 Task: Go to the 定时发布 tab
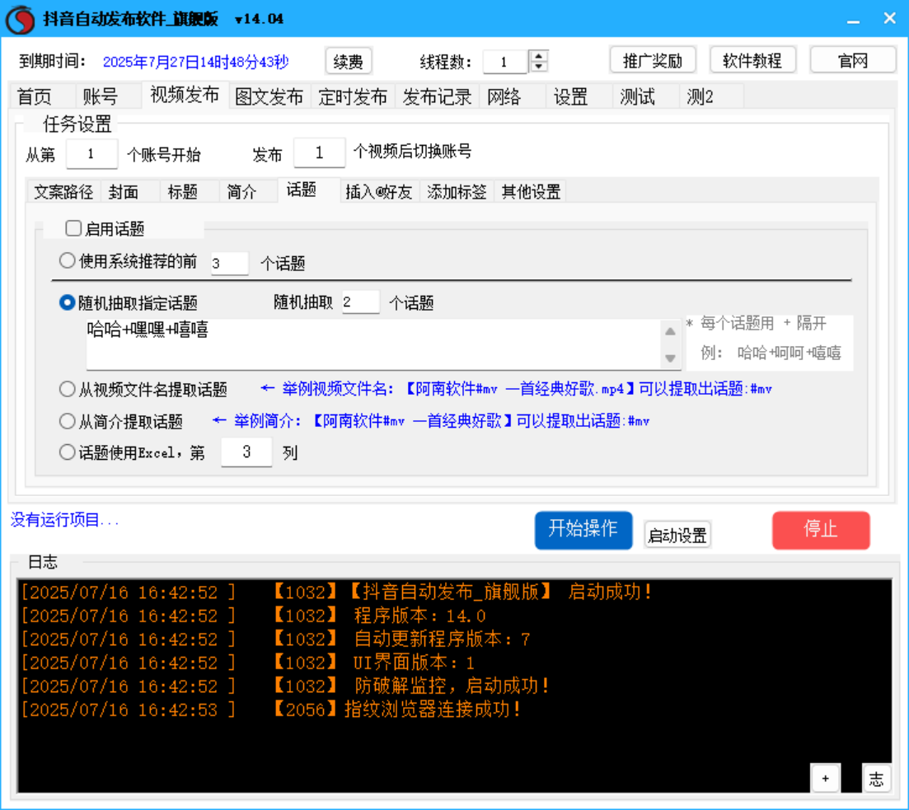[x=353, y=96]
